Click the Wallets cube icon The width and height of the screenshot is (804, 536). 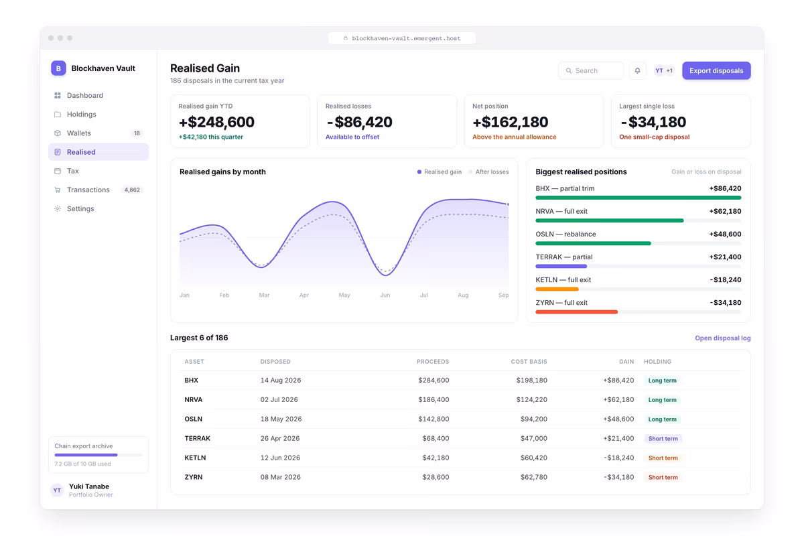tap(58, 133)
